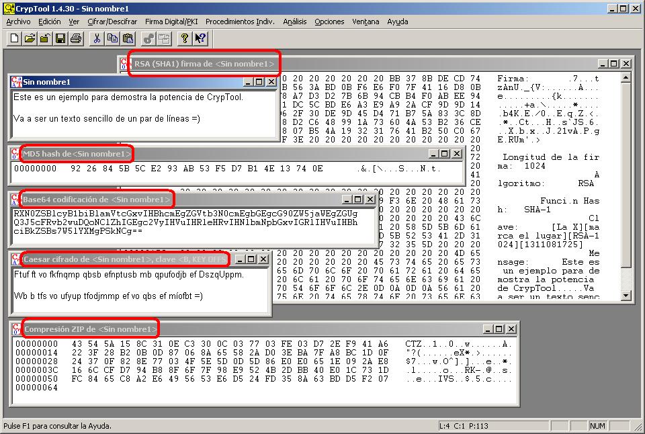The image size is (645, 434).
Task: Open the Cifrar/Descifrar menu
Action: click(x=112, y=21)
